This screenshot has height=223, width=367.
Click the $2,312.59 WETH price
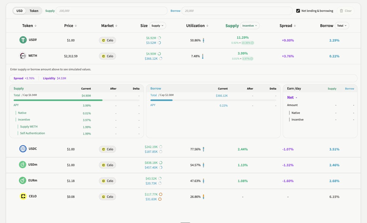pos(71,56)
